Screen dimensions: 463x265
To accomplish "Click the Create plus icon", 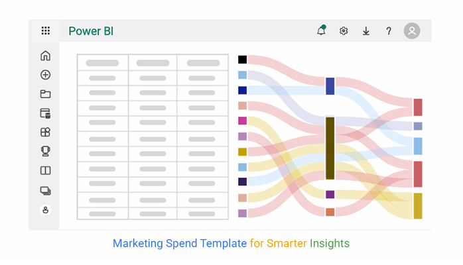I will coord(46,75).
